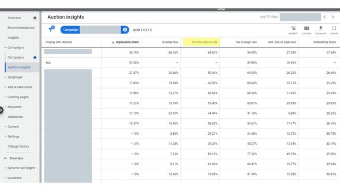Screen dimensions: 340x191
Task: Open the Columns selector
Action: (307, 30)
